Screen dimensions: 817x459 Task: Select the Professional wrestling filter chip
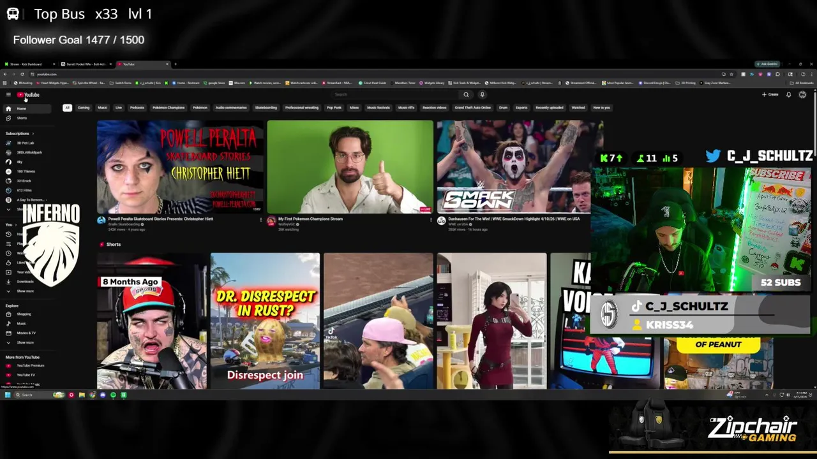tap(302, 108)
